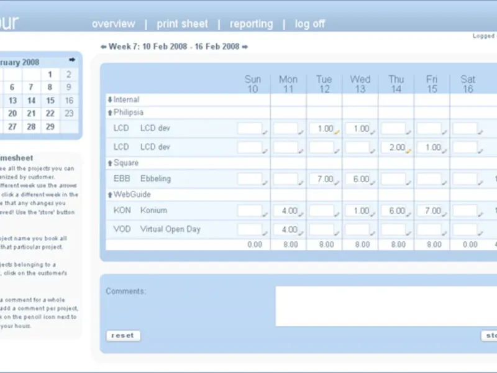Image resolution: width=497 pixels, height=373 pixels.
Task: Go to next week arrow
Action: [x=245, y=47]
